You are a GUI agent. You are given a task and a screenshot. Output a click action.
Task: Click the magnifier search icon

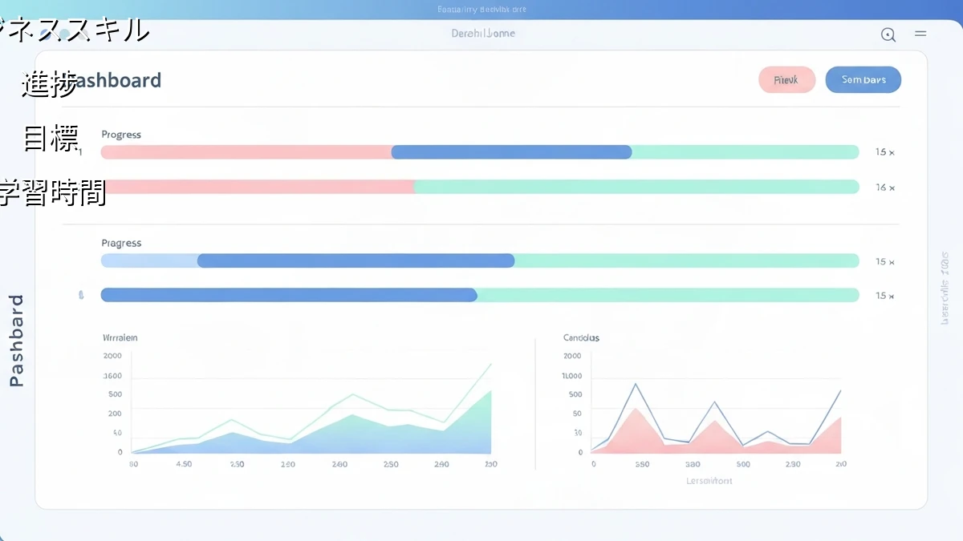coord(888,34)
